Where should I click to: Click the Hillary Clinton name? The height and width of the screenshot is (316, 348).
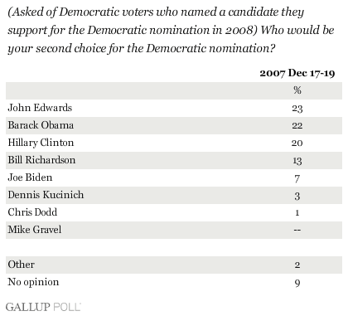tap(41, 143)
